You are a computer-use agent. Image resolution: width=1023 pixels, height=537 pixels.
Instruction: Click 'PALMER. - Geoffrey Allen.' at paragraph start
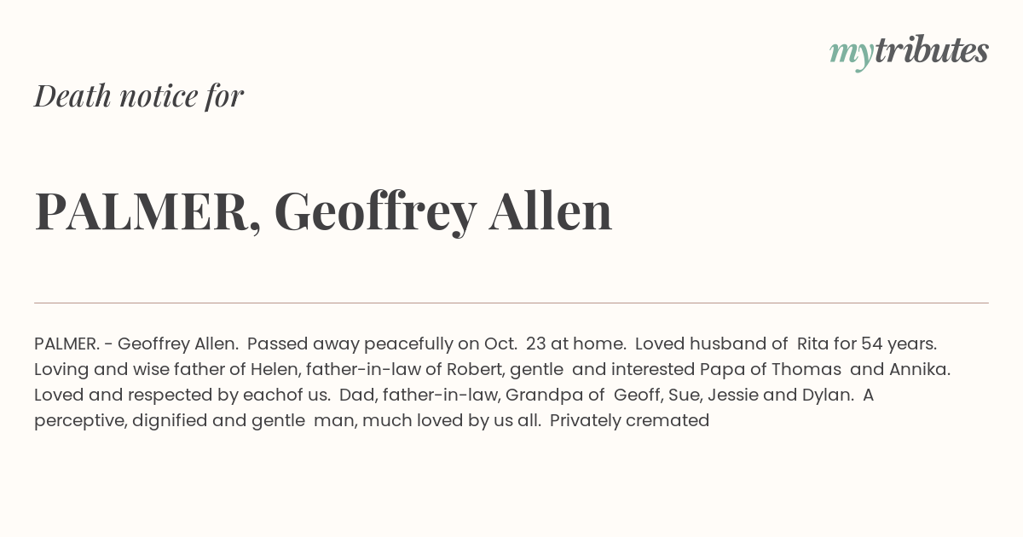(136, 344)
